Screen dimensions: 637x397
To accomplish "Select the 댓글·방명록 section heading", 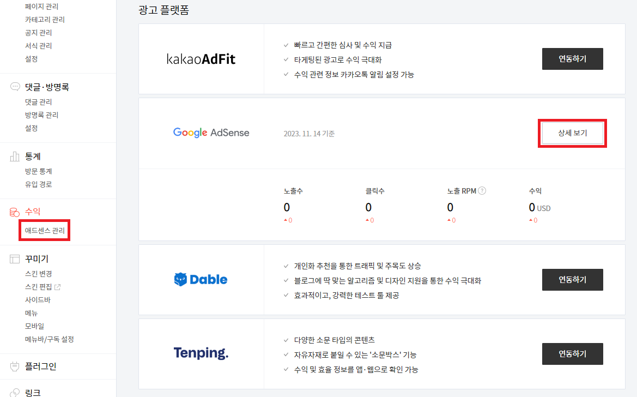I will [47, 87].
